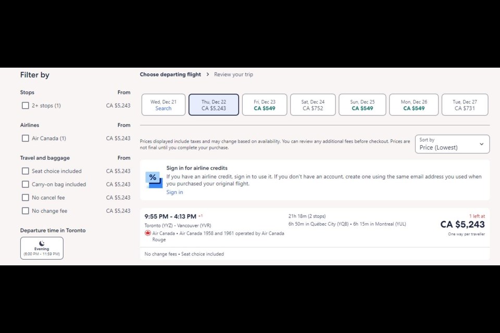This screenshot has width=500, height=333.
Task: Click the Airlines section heading
Action: coord(30,125)
